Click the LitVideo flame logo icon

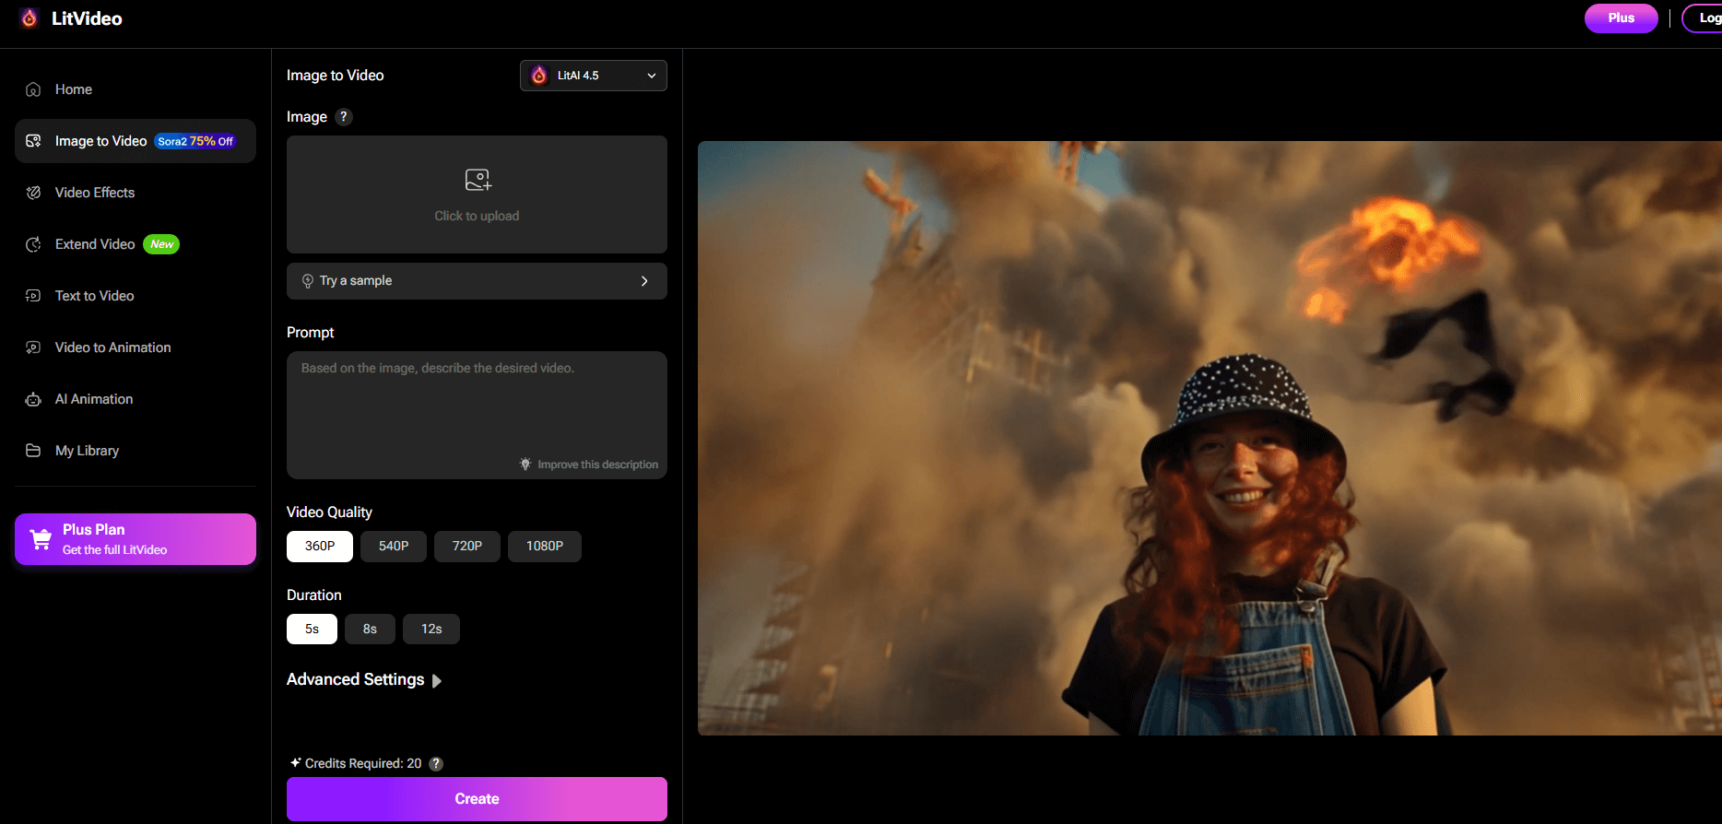point(29,18)
